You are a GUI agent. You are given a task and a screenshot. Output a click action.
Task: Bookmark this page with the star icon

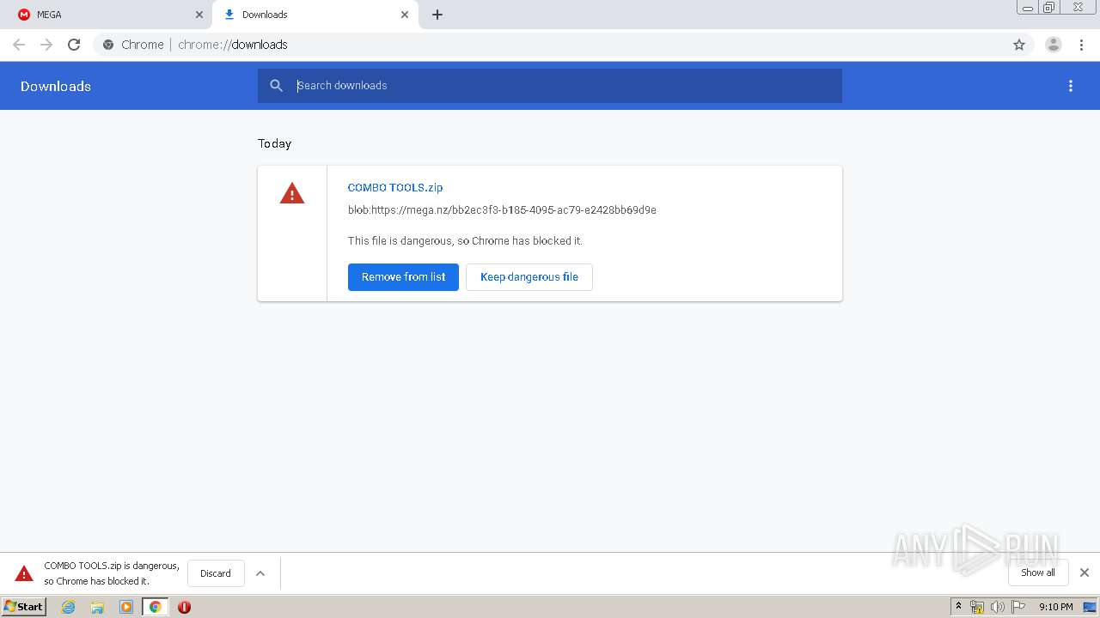1019,45
